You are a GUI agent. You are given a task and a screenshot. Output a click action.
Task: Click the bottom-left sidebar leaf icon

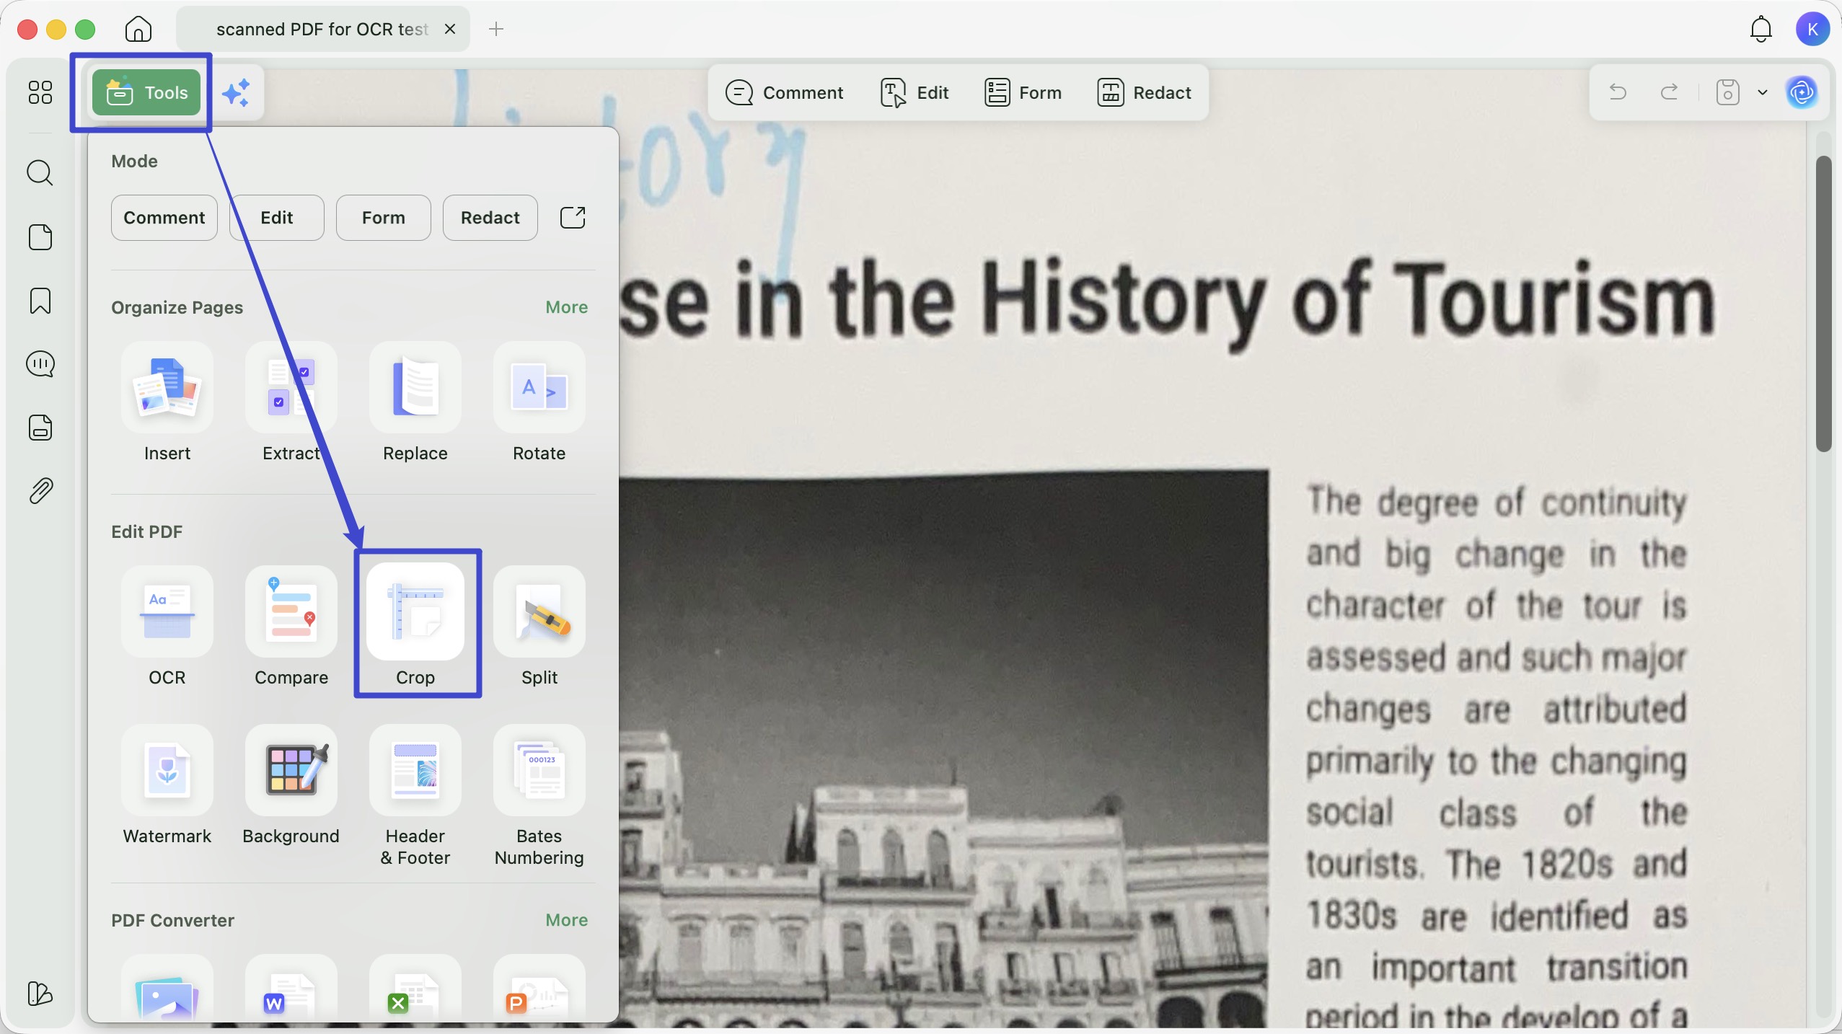40,994
